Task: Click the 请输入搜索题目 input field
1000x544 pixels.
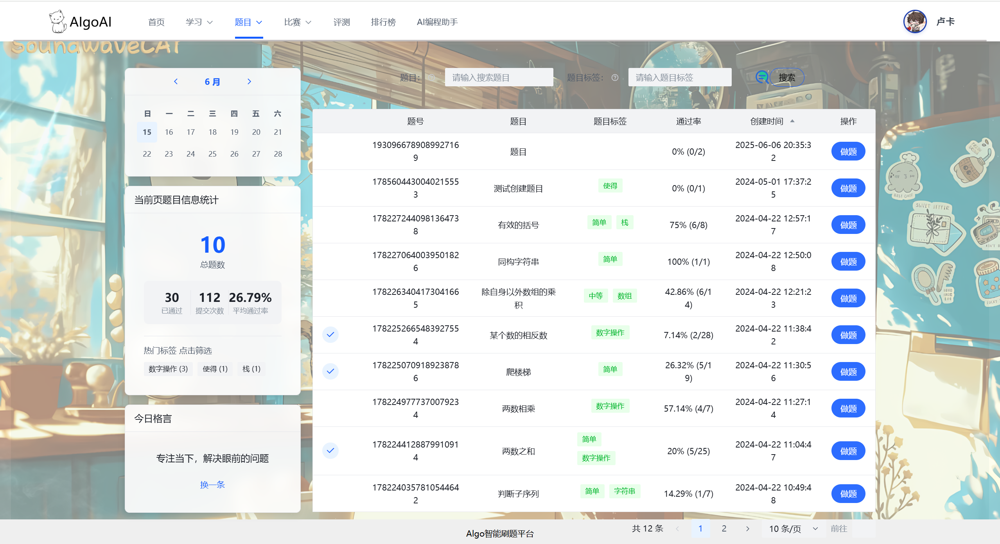Action: 499,77
